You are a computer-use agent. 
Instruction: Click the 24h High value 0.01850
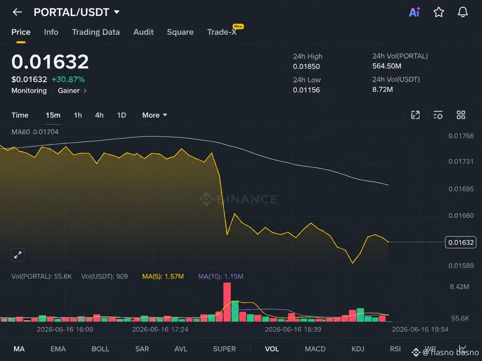click(306, 66)
